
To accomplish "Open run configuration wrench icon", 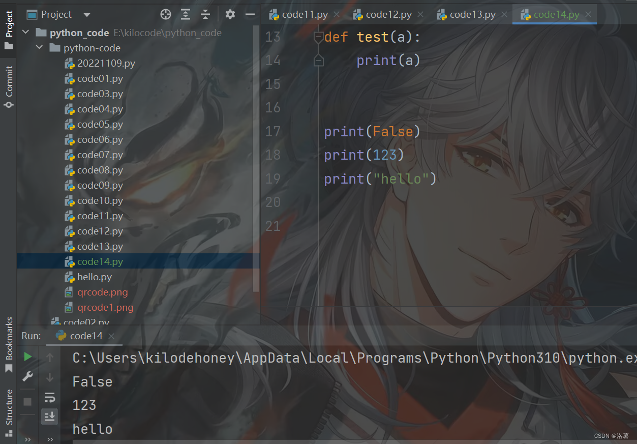I will coord(28,377).
